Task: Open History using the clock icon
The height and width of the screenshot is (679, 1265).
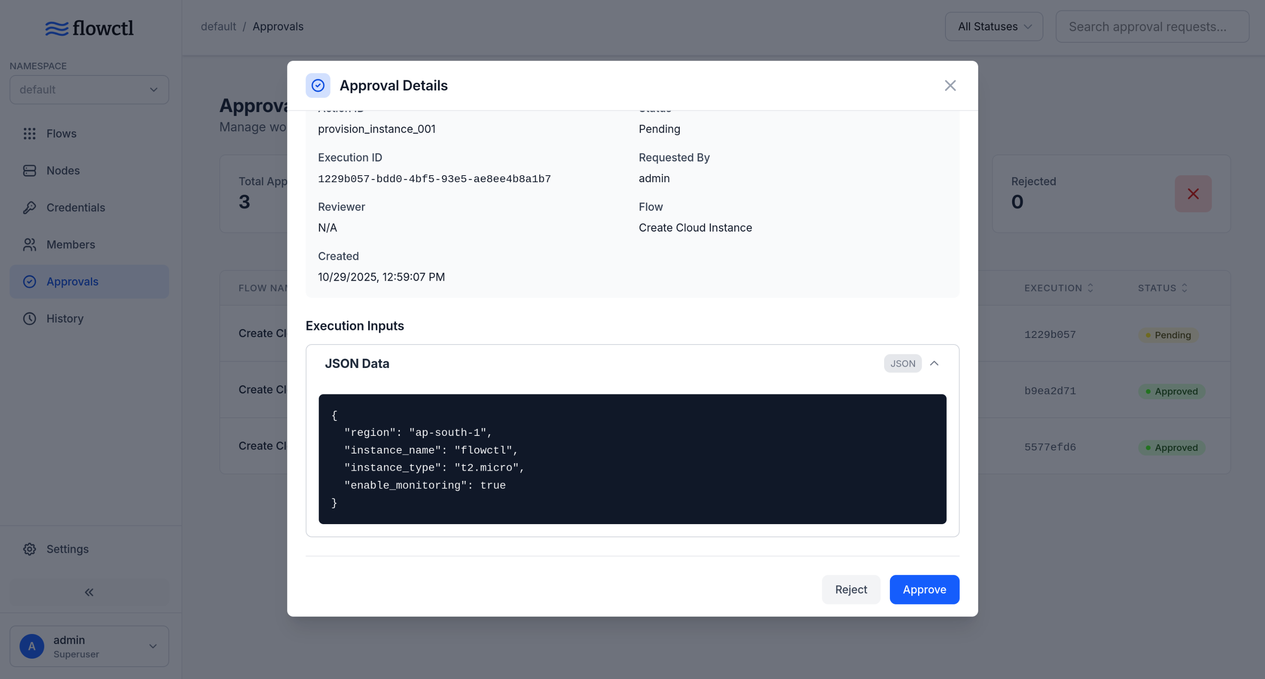Action: click(30, 318)
